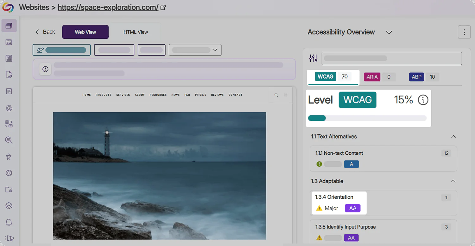Open the 1.3.5 Identify Input Purpose item
This screenshot has height=246, width=475.
pyautogui.click(x=383, y=232)
